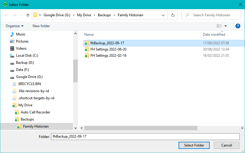Open the blue Help icon
245x153 pixels.
coord(238,26)
